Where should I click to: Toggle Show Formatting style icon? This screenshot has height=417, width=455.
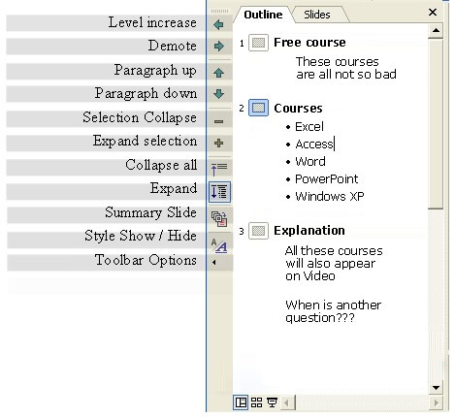(219, 244)
